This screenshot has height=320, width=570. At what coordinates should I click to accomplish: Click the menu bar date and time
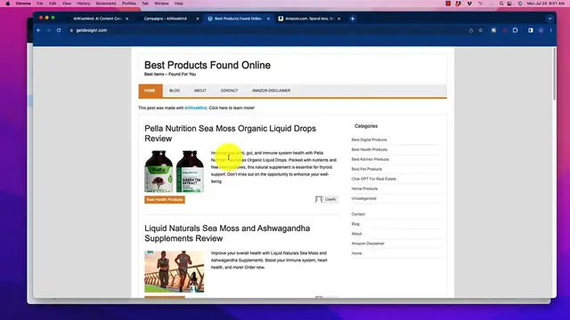point(546,4)
